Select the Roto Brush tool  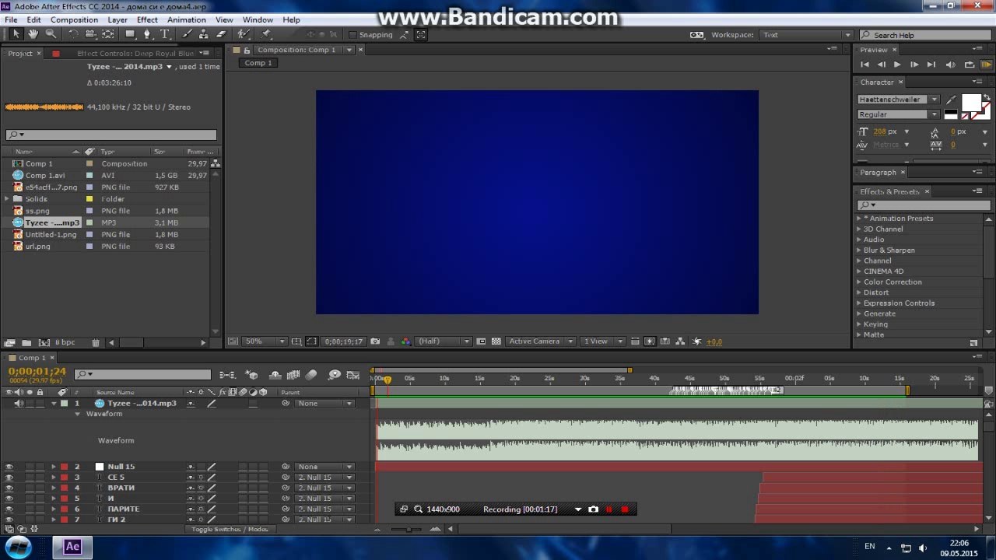(243, 34)
